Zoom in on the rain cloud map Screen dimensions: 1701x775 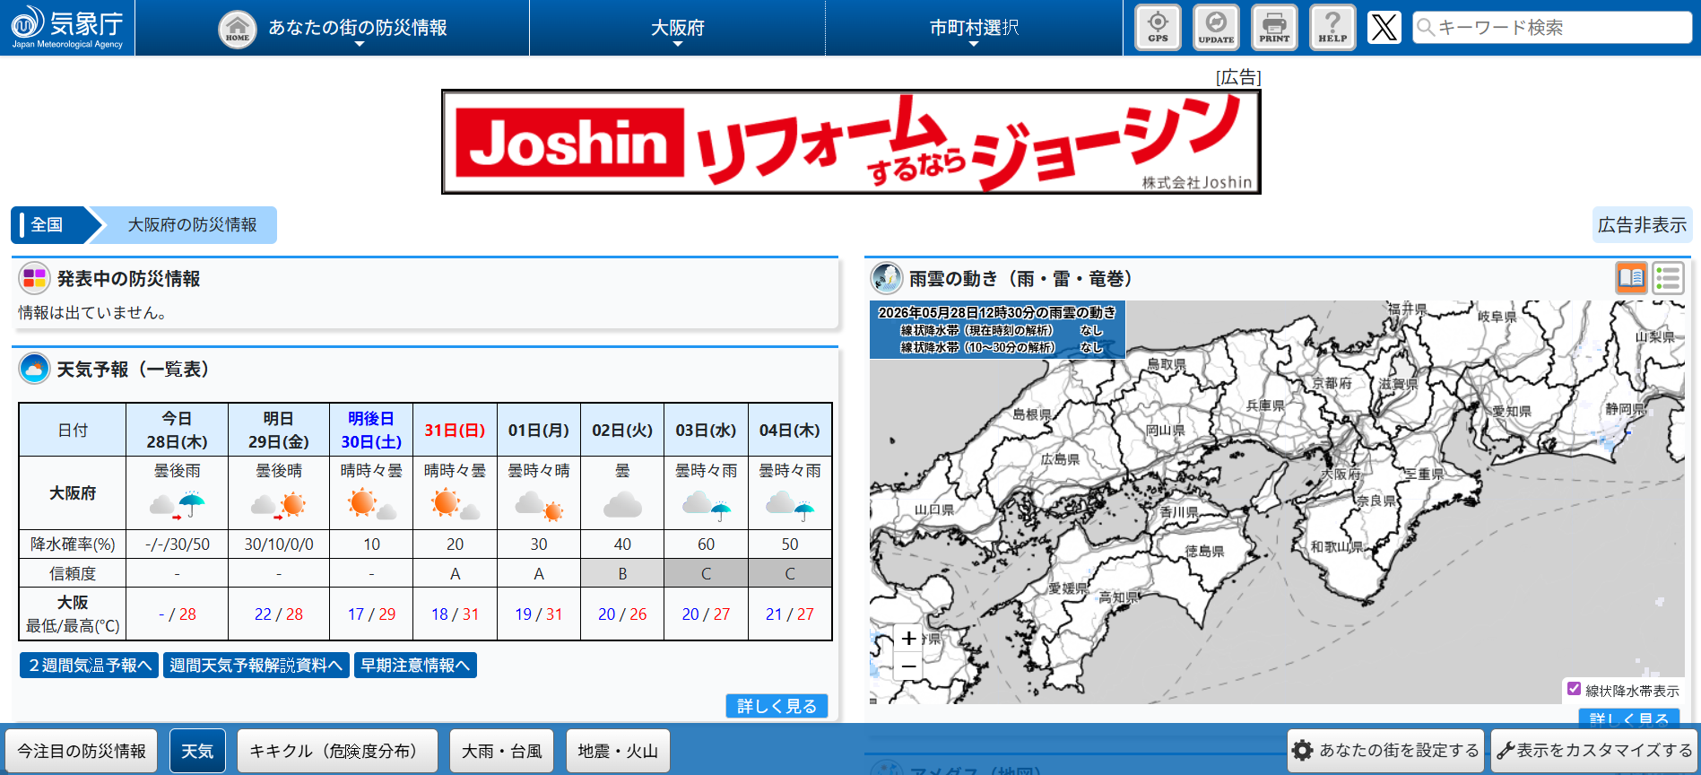[908, 638]
